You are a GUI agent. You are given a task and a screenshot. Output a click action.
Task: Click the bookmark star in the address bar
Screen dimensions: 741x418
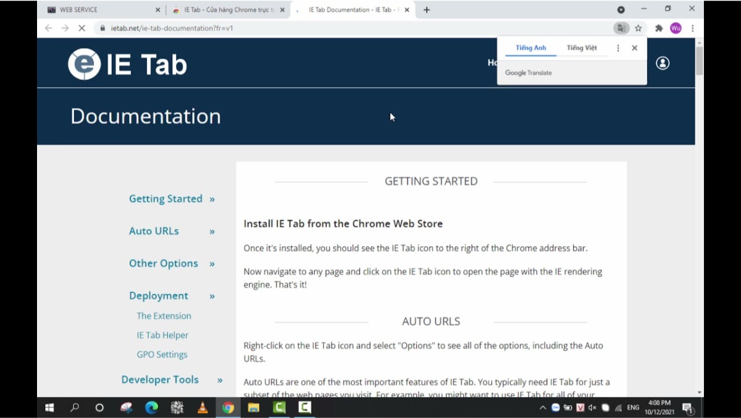point(638,28)
